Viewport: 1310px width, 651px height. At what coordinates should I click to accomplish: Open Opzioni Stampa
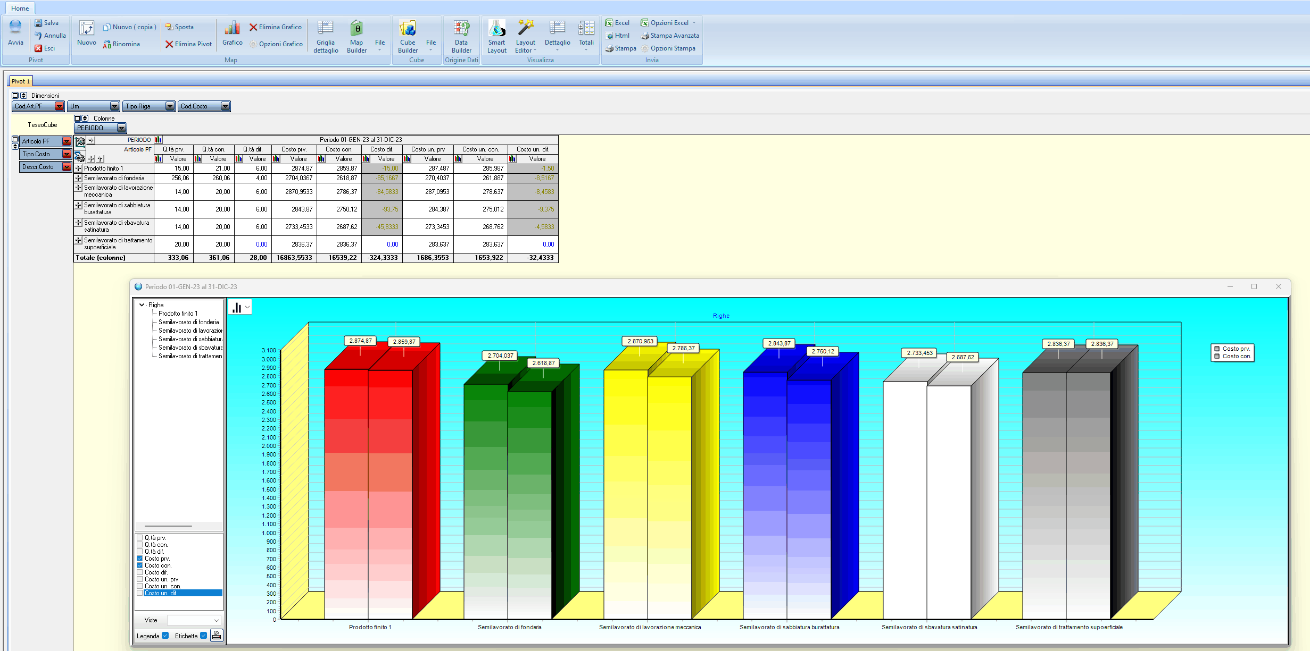coord(668,48)
